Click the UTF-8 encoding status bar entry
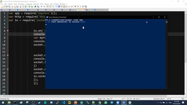This screenshot has height=105, width=187. (169, 99)
